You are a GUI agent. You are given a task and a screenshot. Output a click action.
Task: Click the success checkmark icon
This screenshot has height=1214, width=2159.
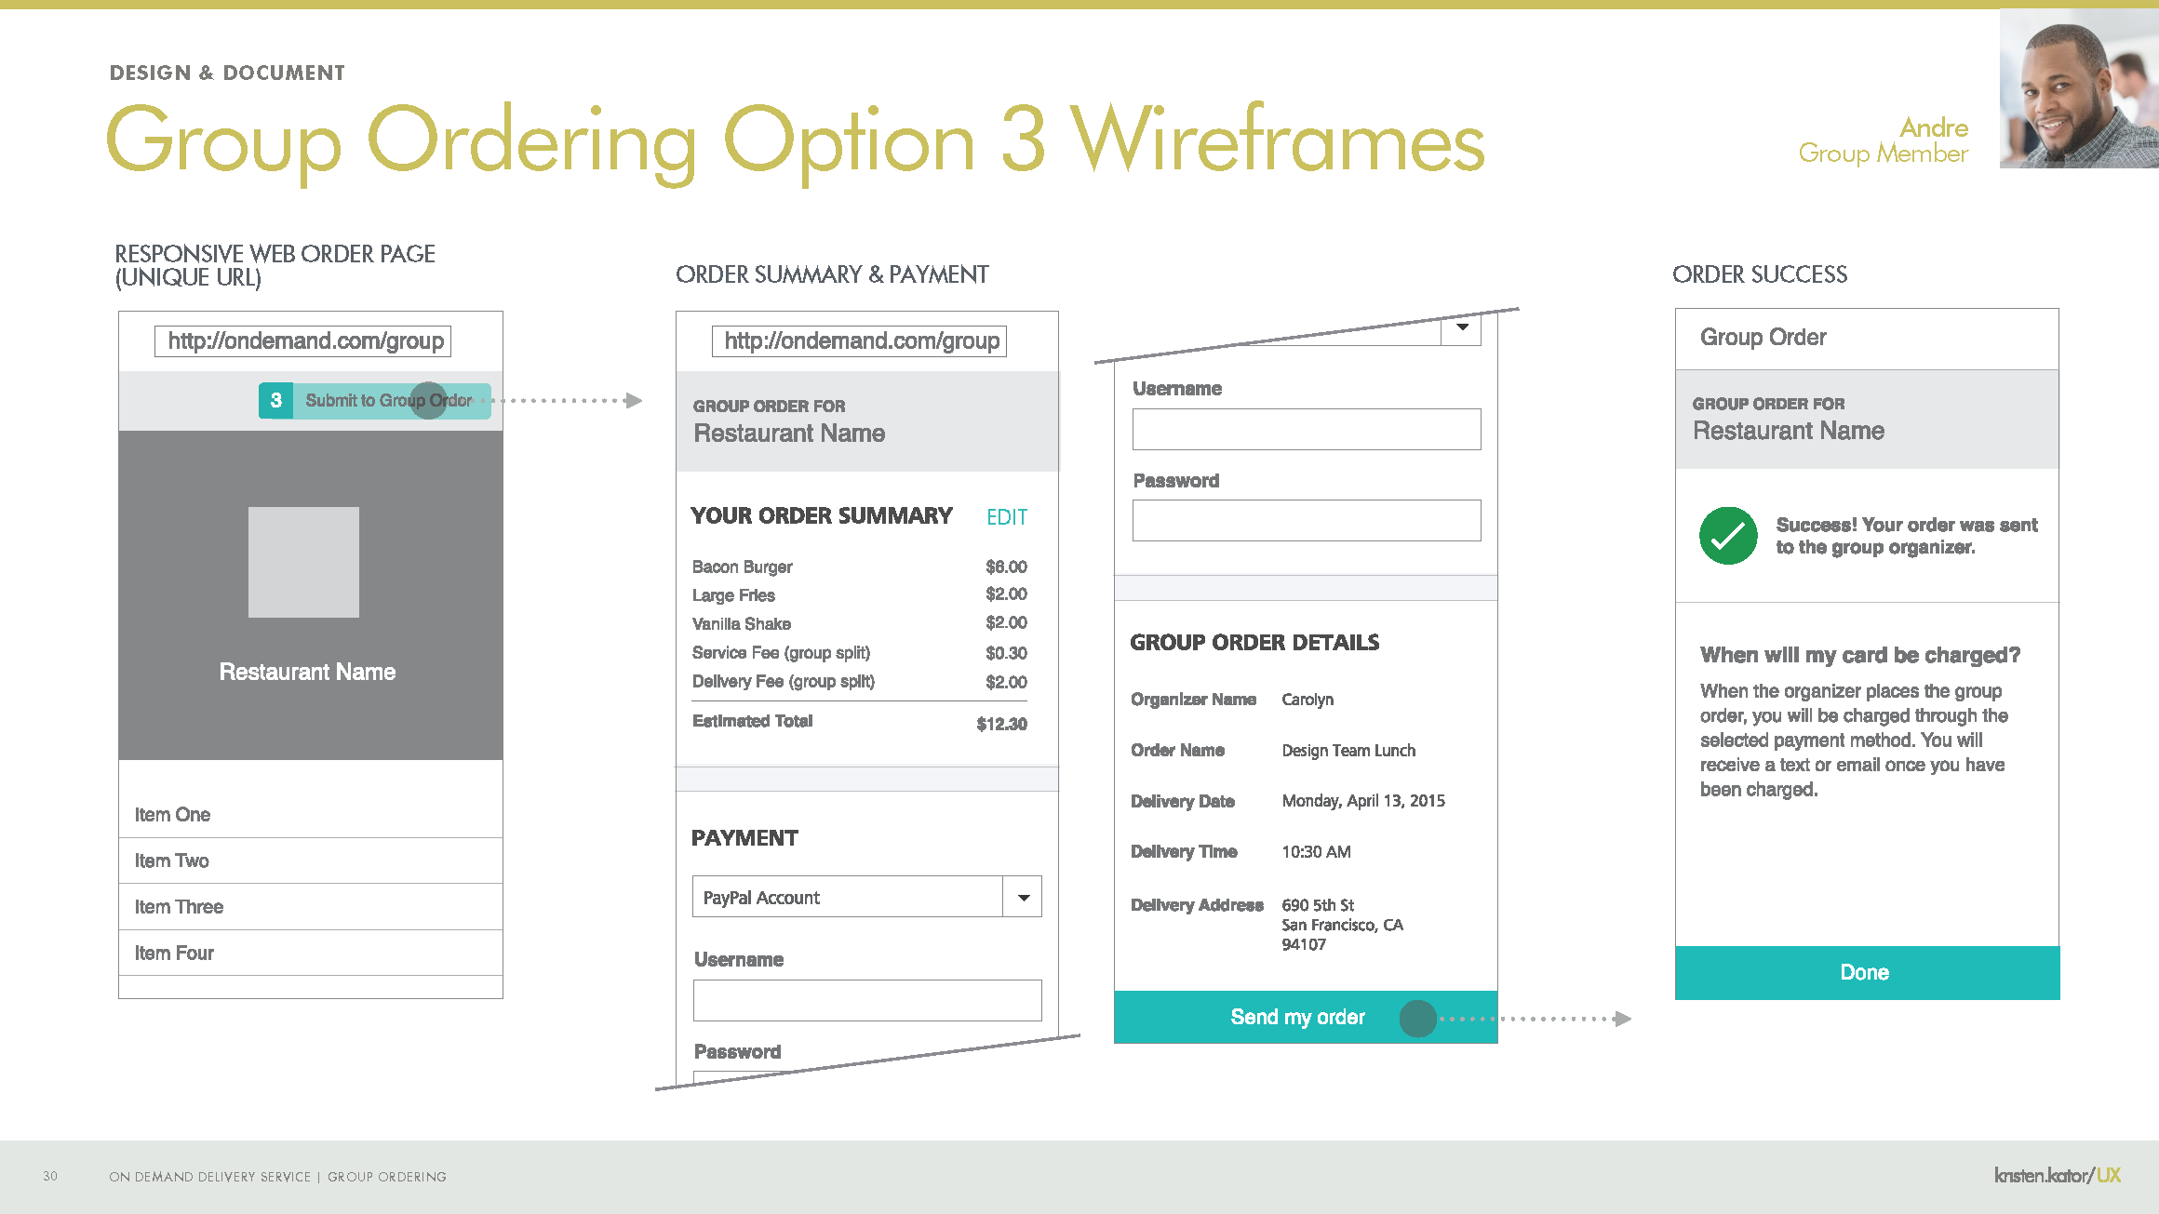point(1726,537)
